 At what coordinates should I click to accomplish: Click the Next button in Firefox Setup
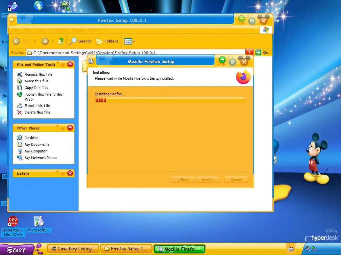208,180
